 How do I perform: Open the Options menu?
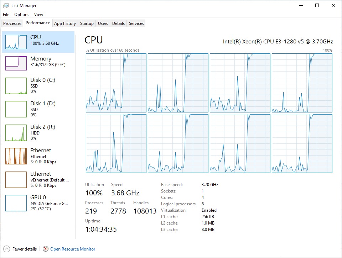click(x=22, y=15)
